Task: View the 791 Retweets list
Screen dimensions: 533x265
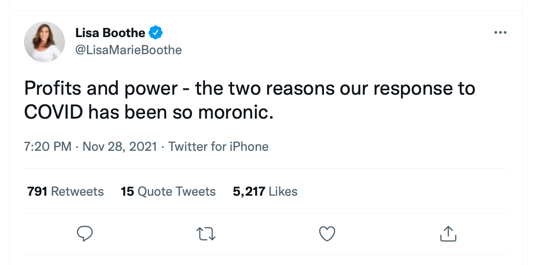Action: pos(65,191)
